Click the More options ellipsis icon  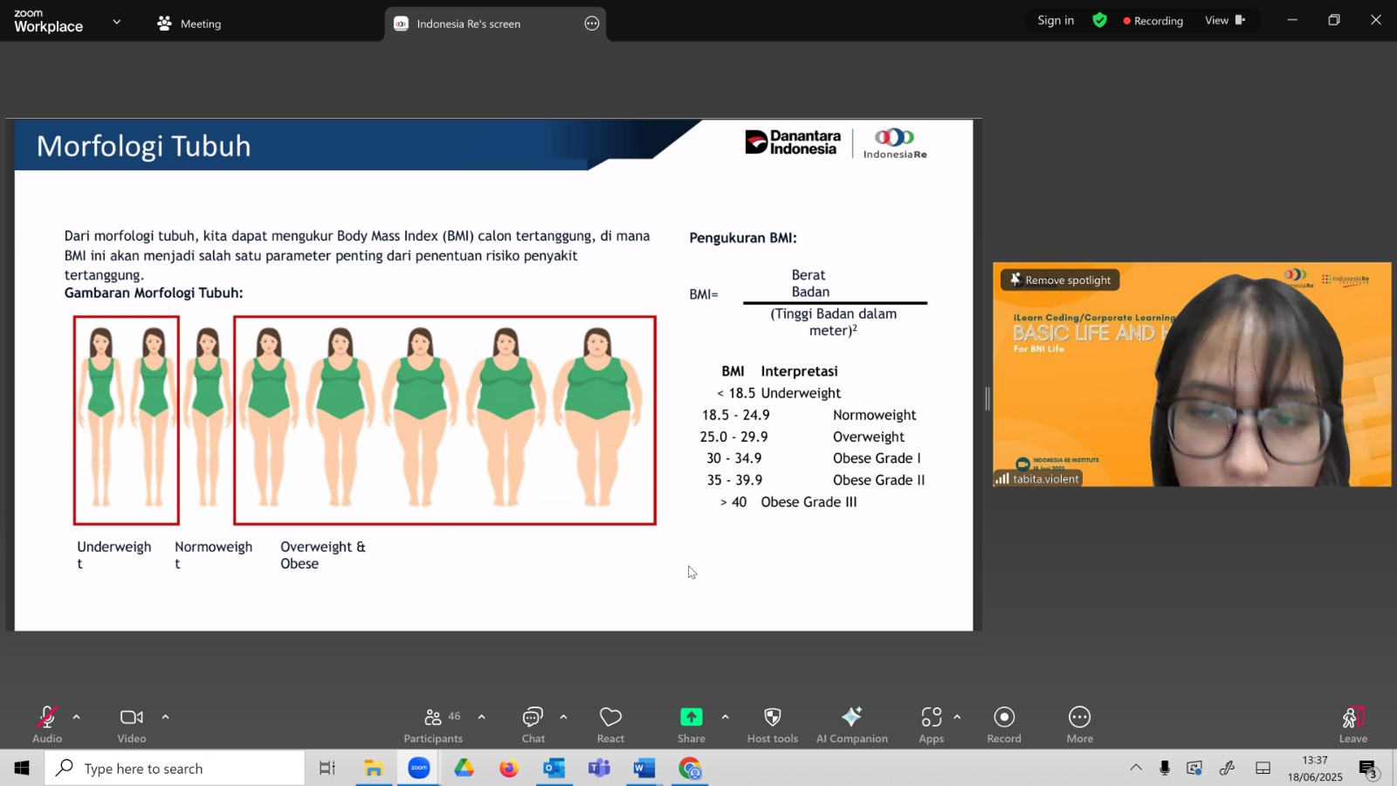pyautogui.click(x=1079, y=717)
